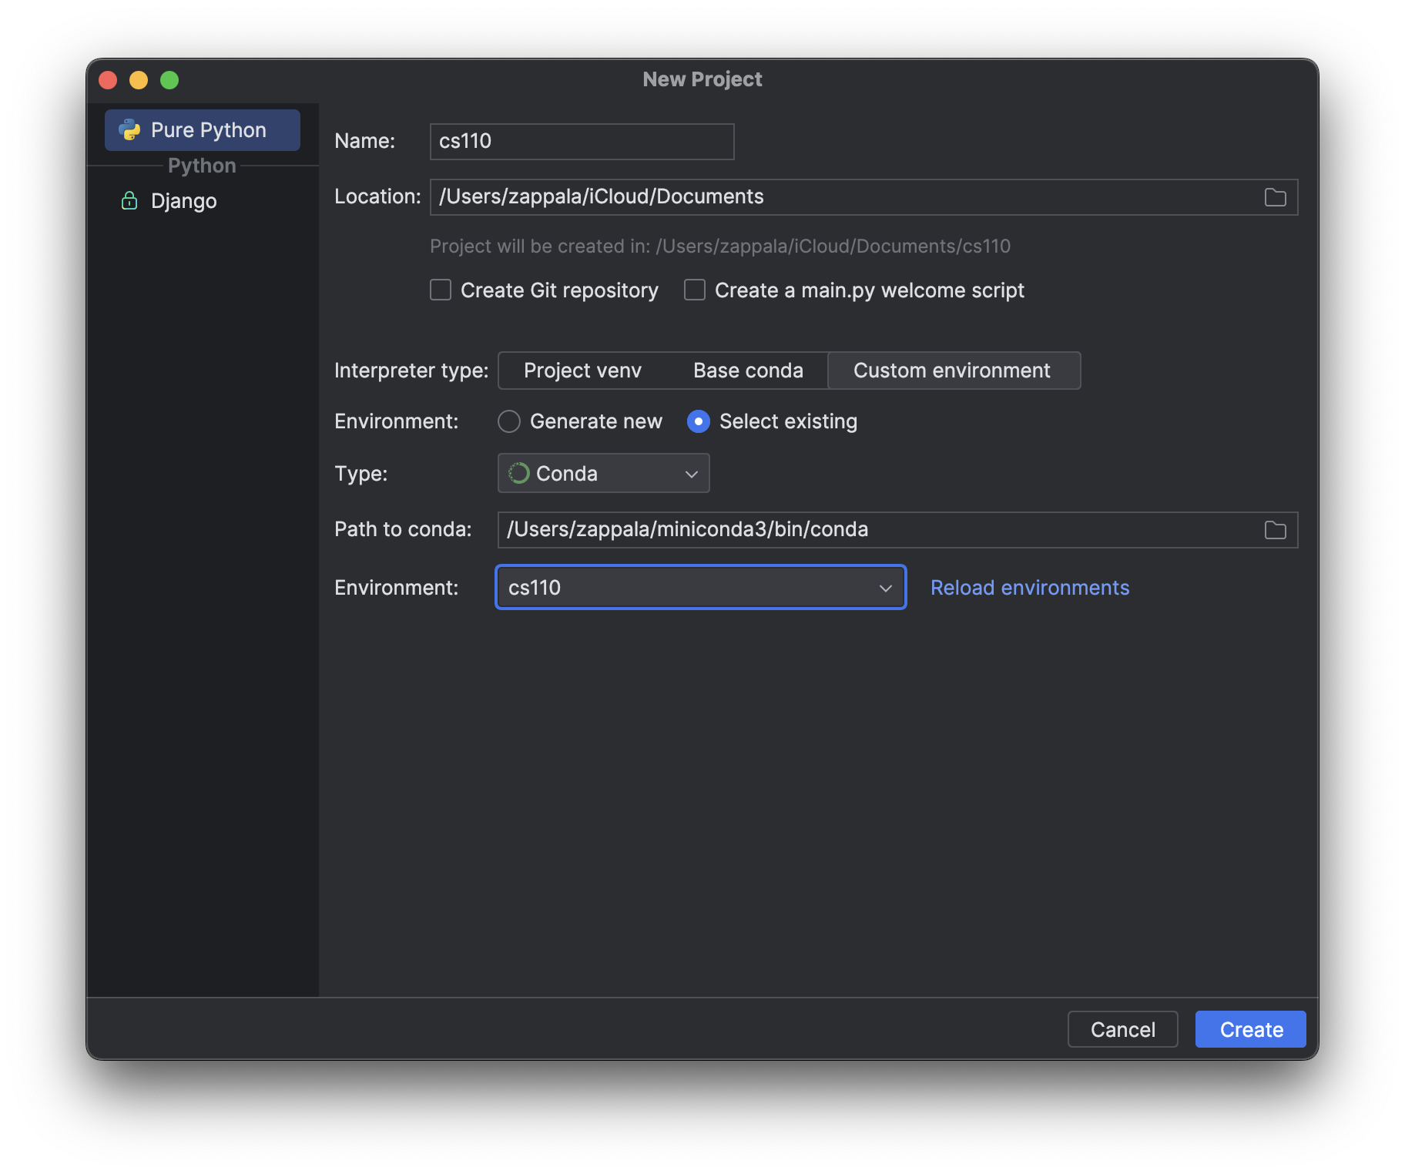
Task: Select Django in the project sidebar
Action: 183,200
